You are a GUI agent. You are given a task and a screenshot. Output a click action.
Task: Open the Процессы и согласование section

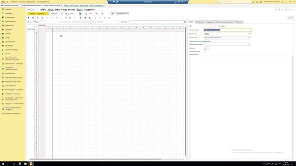click(14, 104)
